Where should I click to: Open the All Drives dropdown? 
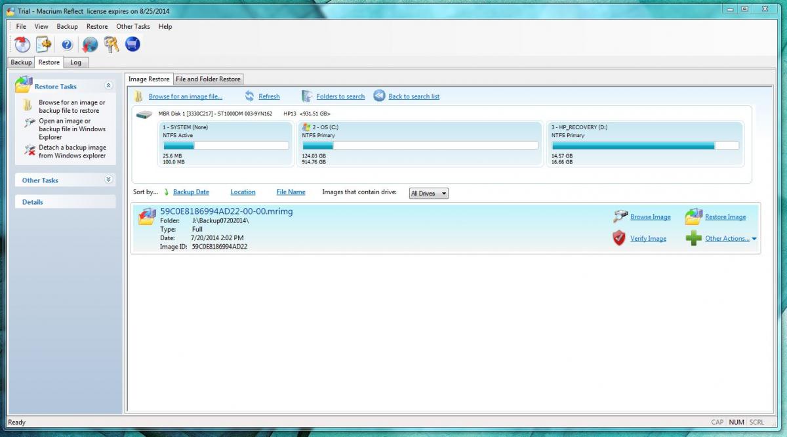pyautogui.click(x=428, y=194)
